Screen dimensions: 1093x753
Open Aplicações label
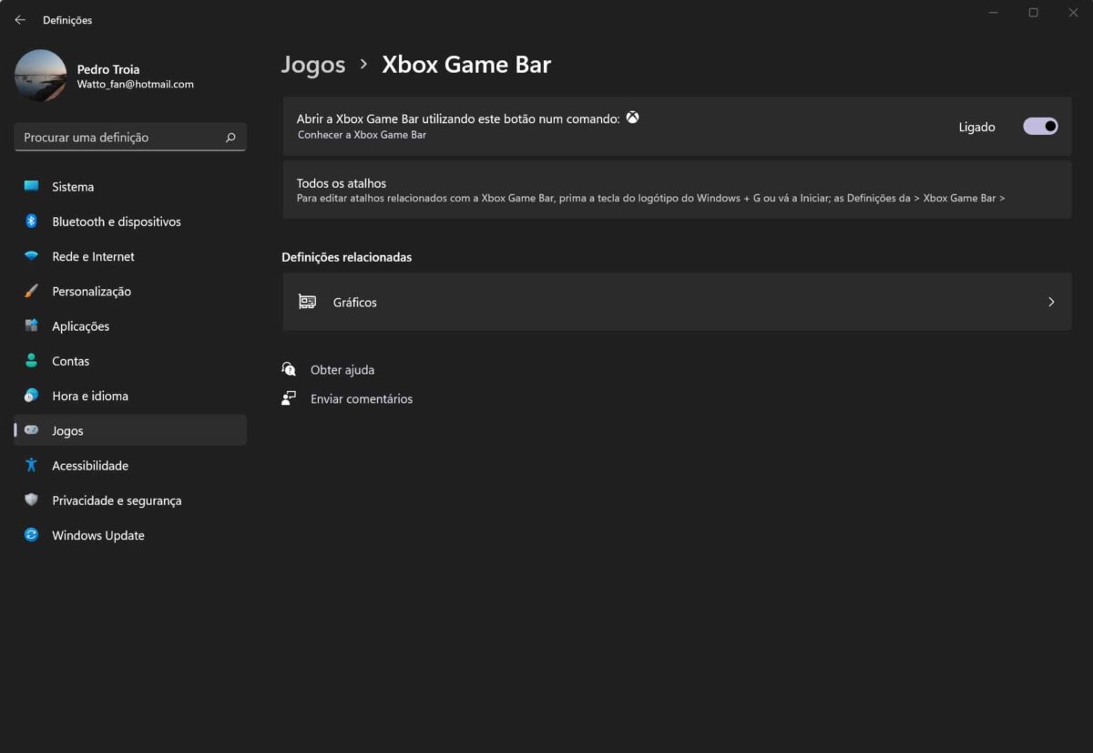point(80,326)
